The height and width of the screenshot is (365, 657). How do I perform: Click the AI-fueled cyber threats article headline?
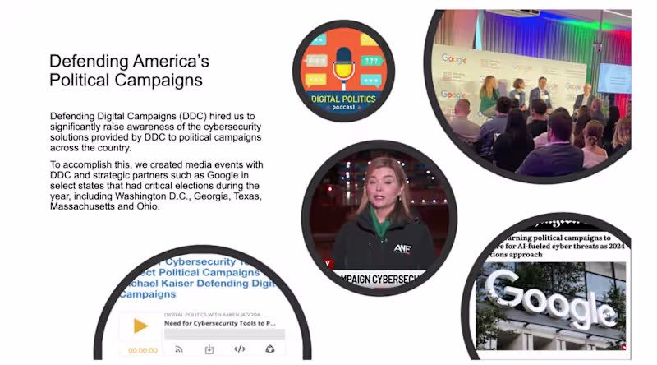555,246
